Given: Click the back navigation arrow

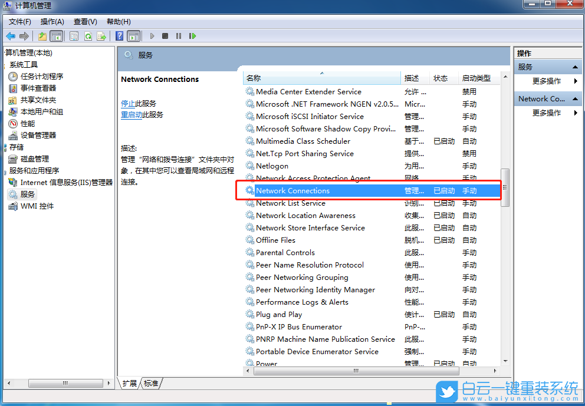Looking at the screenshot, I should [11, 36].
